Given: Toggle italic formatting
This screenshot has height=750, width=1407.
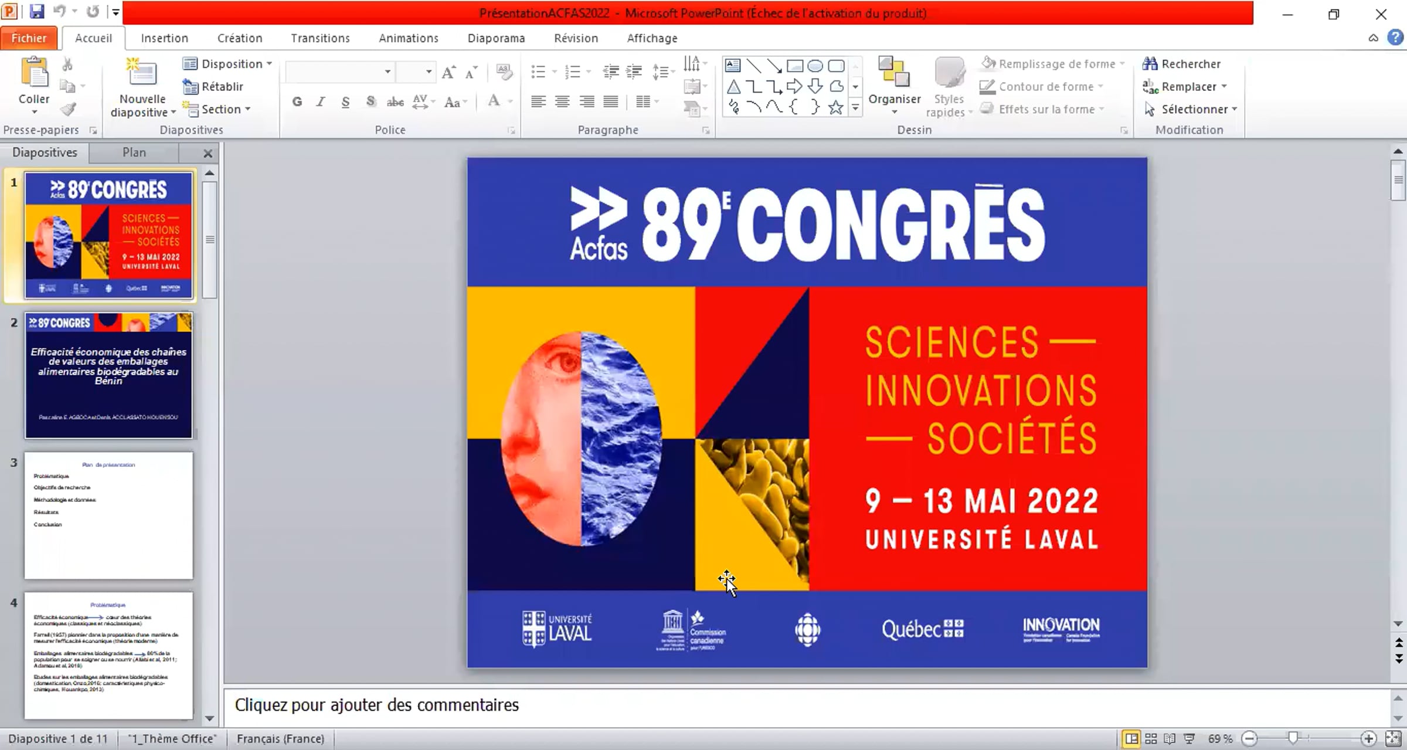Looking at the screenshot, I should [x=321, y=102].
